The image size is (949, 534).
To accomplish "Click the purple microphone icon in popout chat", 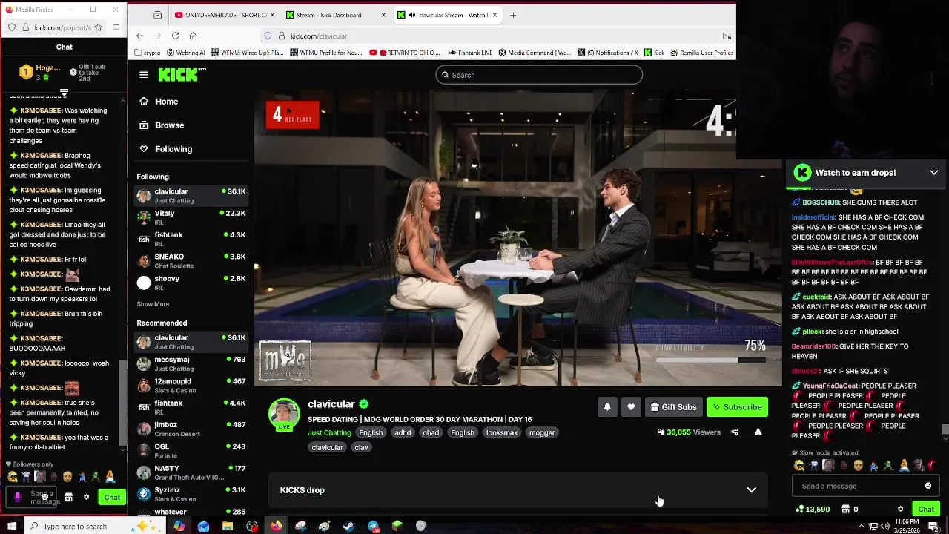I will coord(18,497).
